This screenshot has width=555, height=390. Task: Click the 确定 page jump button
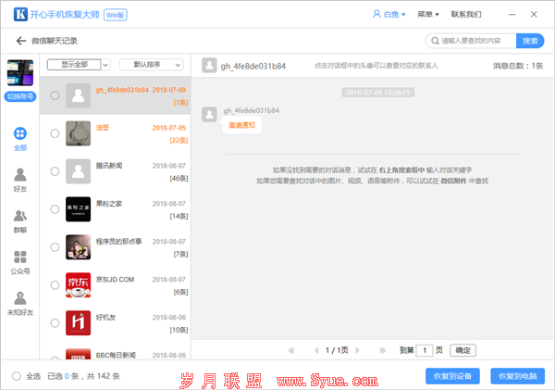point(462,350)
